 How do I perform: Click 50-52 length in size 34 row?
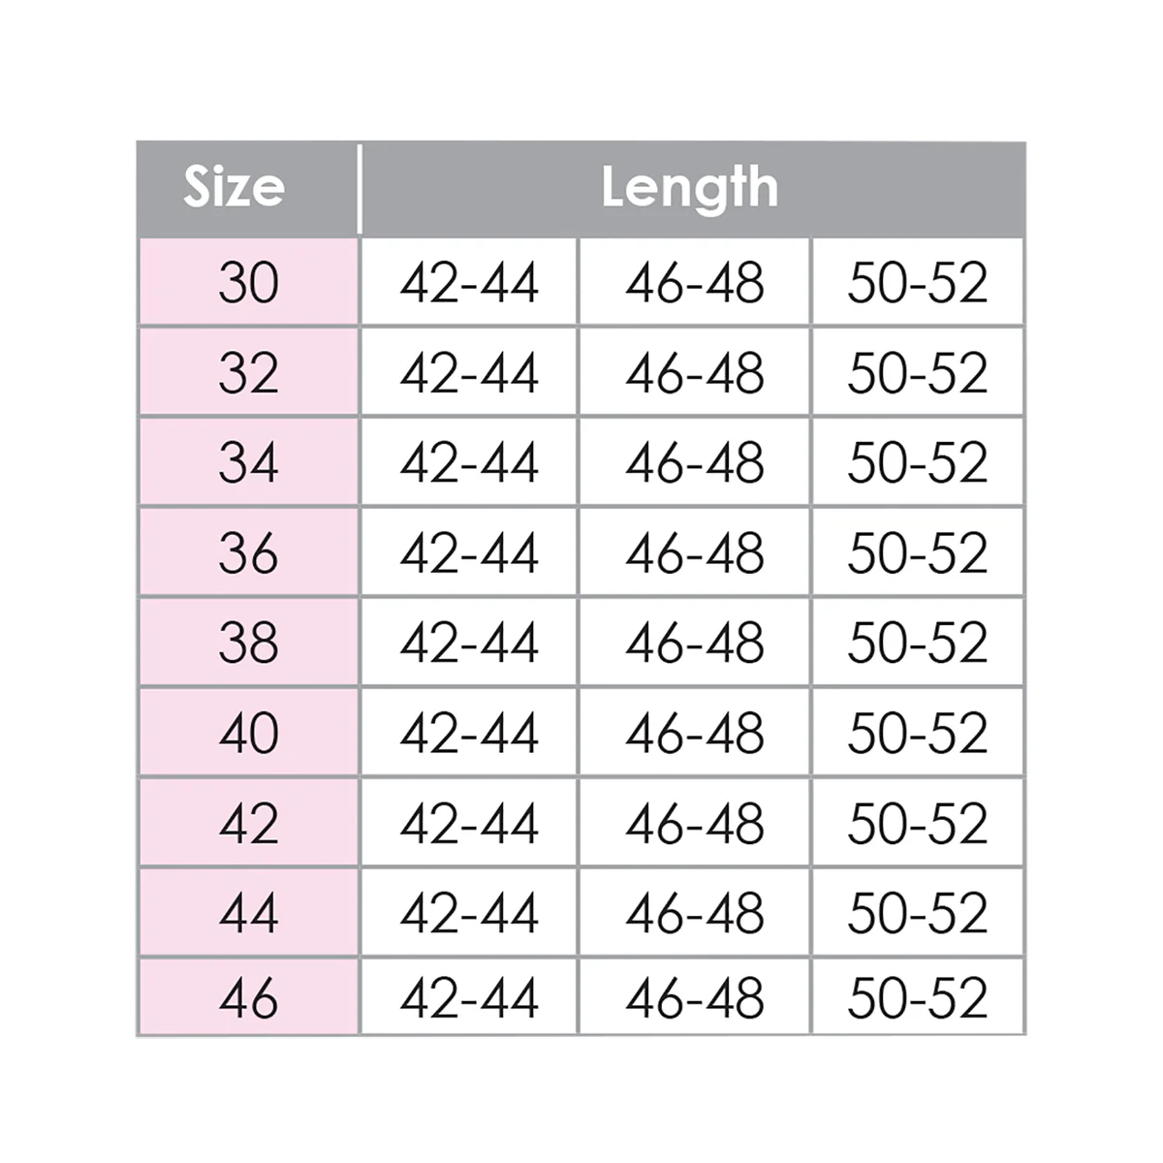tap(918, 462)
